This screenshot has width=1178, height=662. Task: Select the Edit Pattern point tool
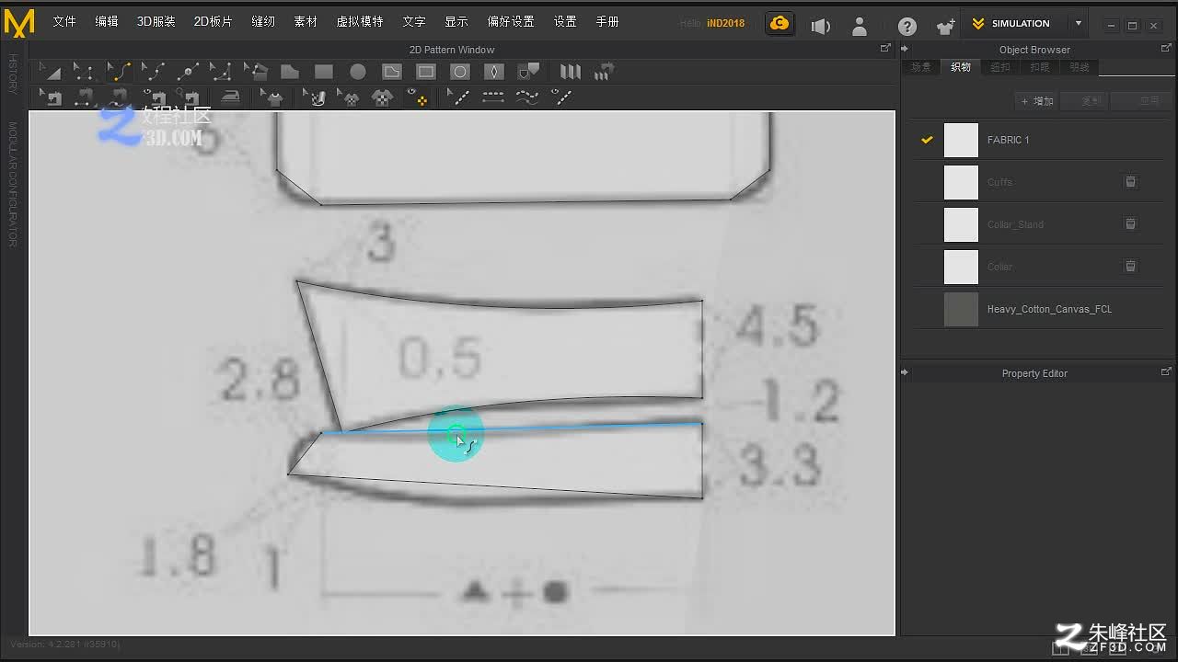point(83,71)
